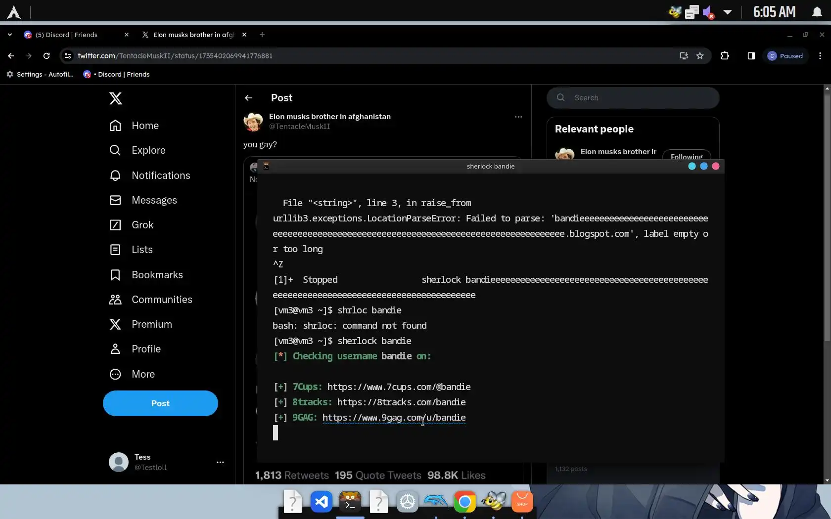Click the browser back button
This screenshot has width=831, height=519.
tap(11, 56)
